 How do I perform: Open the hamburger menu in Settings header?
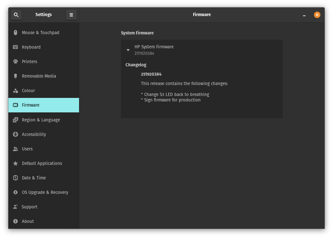point(71,15)
